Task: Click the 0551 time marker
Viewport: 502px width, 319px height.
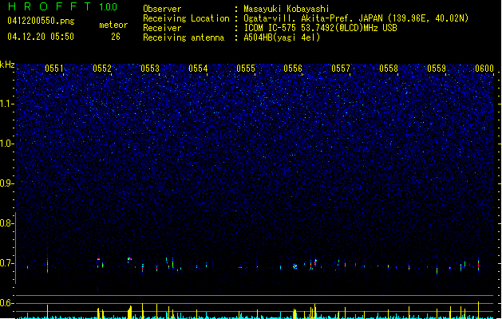Action: pyautogui.click(x=54, y=69)
